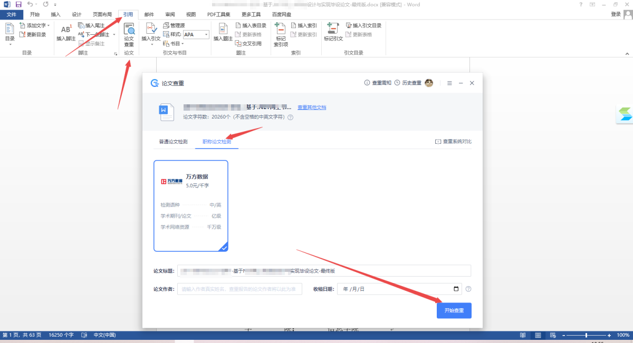
Task: Click the 查重须知 info icon
Action: 367,83
